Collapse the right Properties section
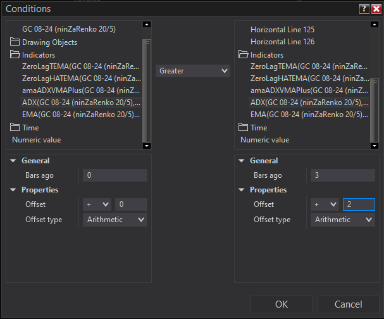 point(242,190)
